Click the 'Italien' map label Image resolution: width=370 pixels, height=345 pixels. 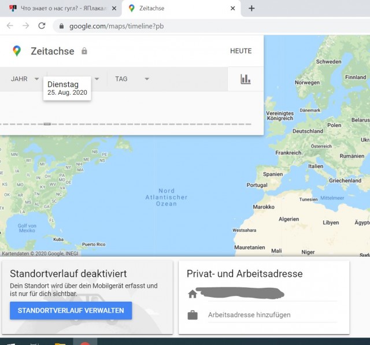pos(316,166)
